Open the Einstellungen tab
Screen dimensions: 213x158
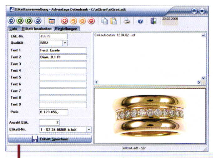click(x=66, y=29)
